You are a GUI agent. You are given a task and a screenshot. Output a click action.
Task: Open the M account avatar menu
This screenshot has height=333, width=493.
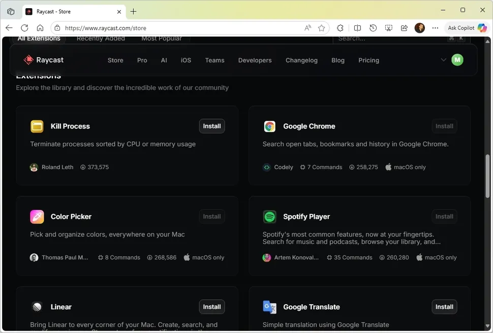(457, 59)
